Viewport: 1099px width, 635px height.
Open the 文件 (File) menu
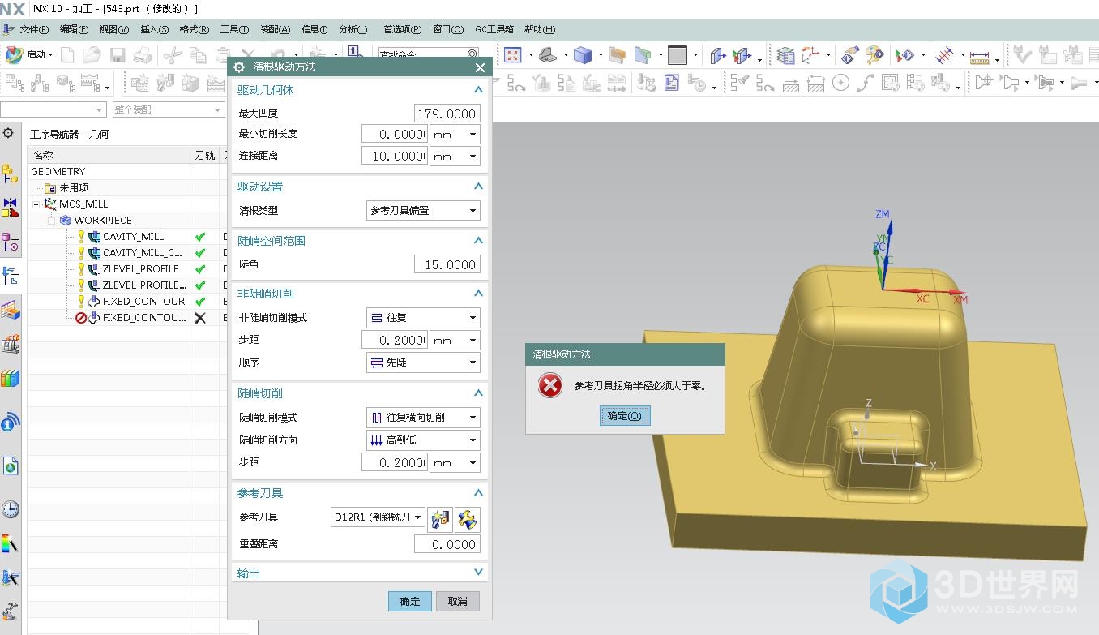coord(34,29)
